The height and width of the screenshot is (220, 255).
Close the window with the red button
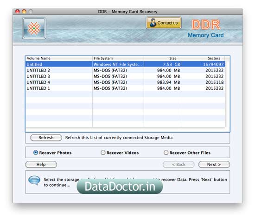(x=18, y=12)
